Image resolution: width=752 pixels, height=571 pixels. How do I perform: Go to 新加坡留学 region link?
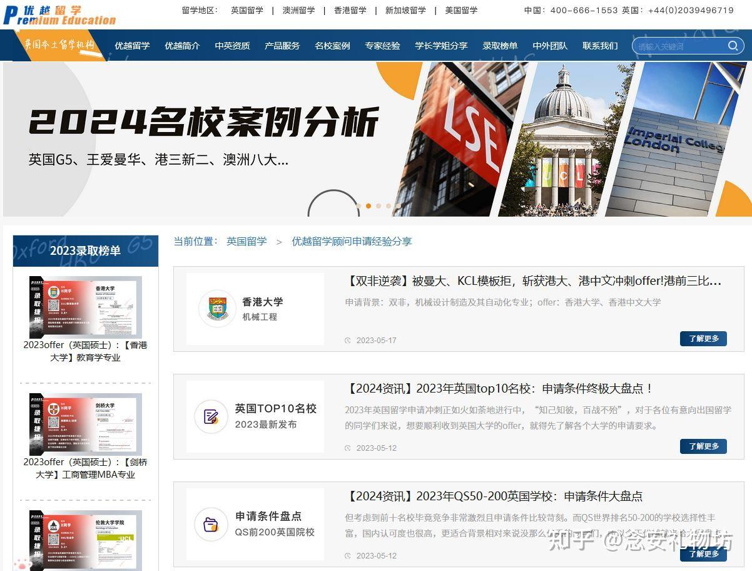coord(405,10)
